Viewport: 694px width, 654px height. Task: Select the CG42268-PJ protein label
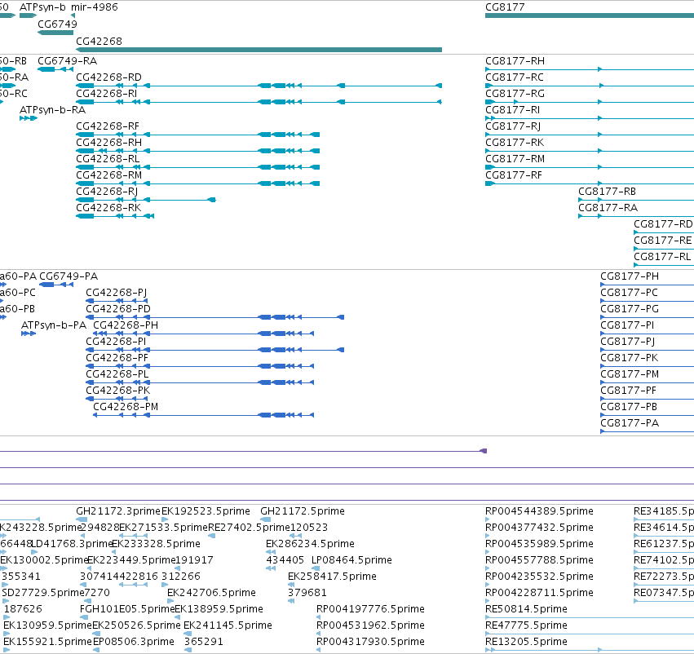[x=117, y=293]
